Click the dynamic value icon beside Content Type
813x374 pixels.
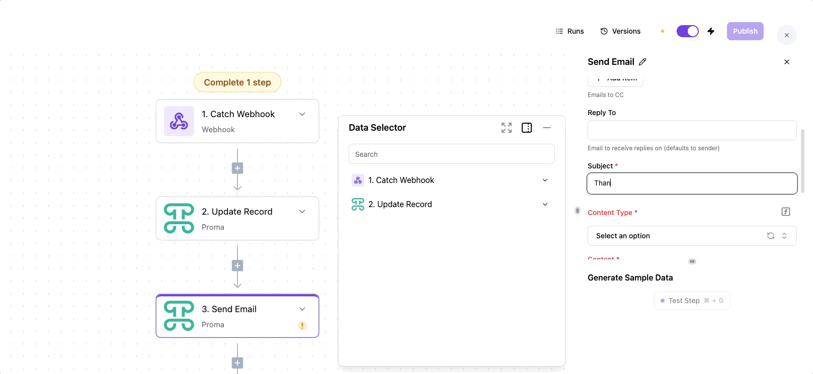point(786,212)
